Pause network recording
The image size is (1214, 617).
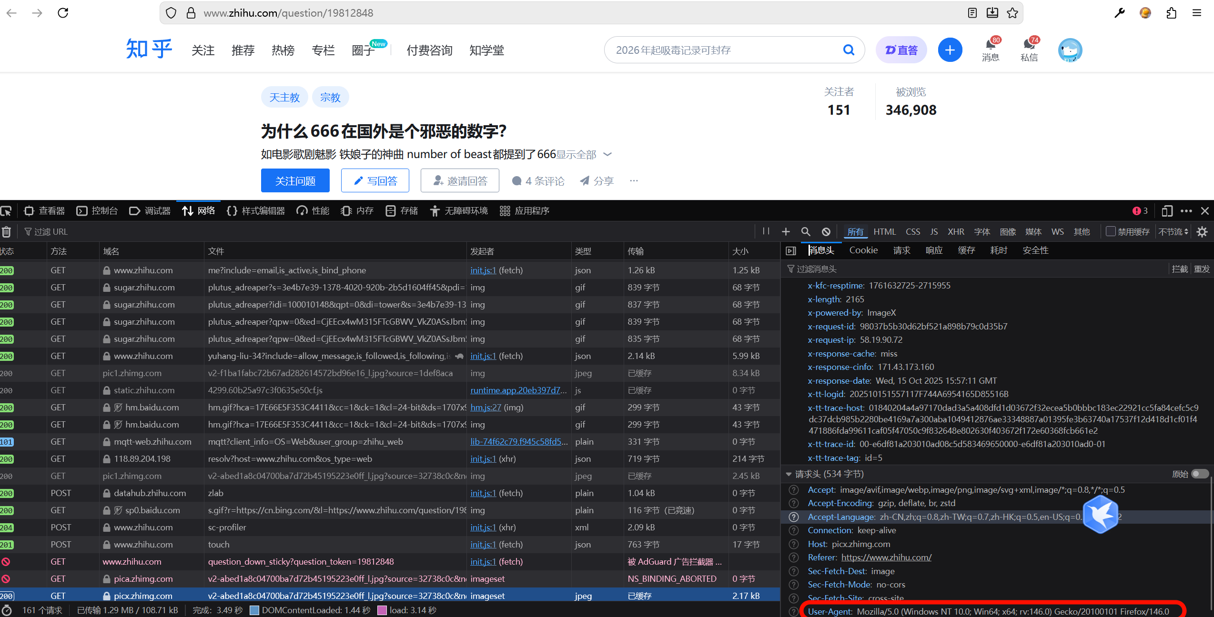(x=766, y=231)
